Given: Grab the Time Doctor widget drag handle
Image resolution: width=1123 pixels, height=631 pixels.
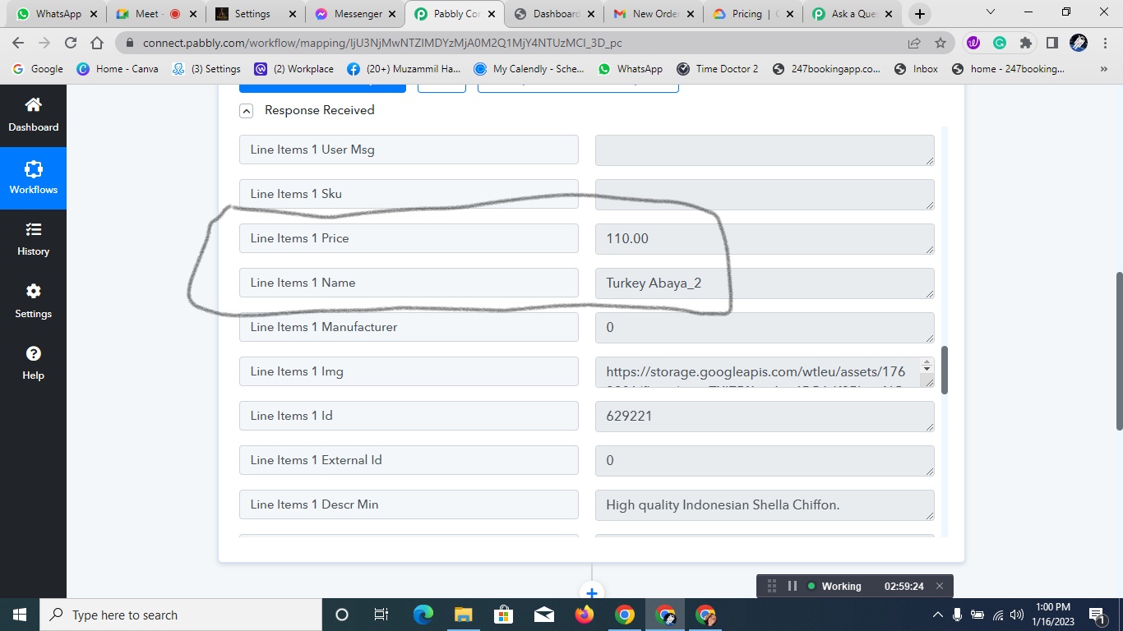Looking at the screenshot, I should click(772, 586).
